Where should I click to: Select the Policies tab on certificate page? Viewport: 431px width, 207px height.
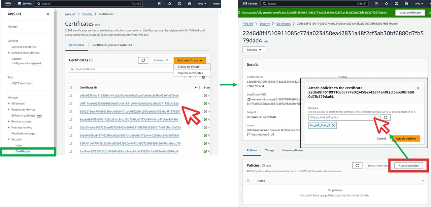(252, 150)
